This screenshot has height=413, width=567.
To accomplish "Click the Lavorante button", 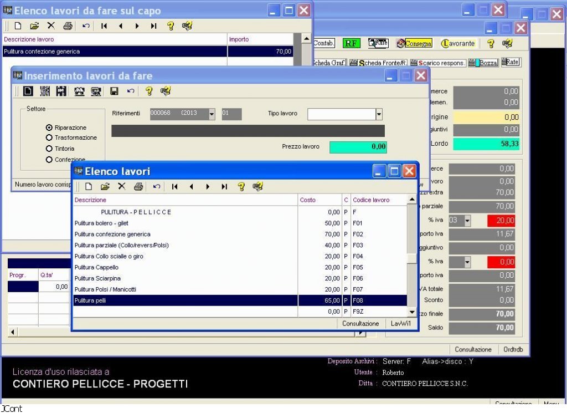I will tap(458, 43).
